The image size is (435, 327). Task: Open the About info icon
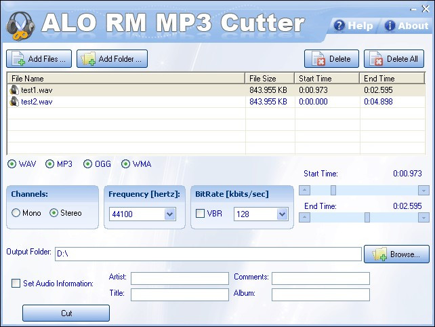click(x=390, y=26)
